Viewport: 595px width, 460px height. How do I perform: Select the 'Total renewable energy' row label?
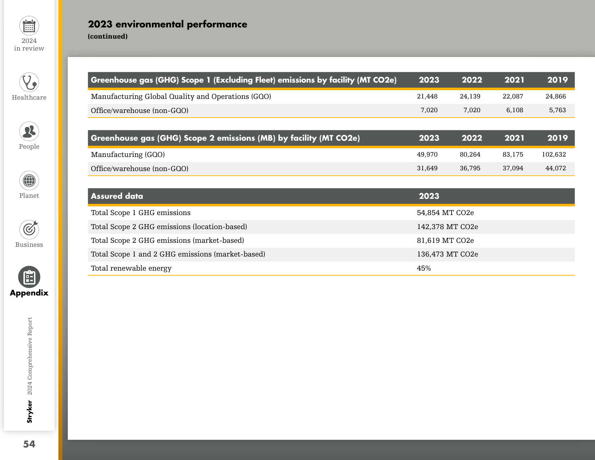point(131,268)
